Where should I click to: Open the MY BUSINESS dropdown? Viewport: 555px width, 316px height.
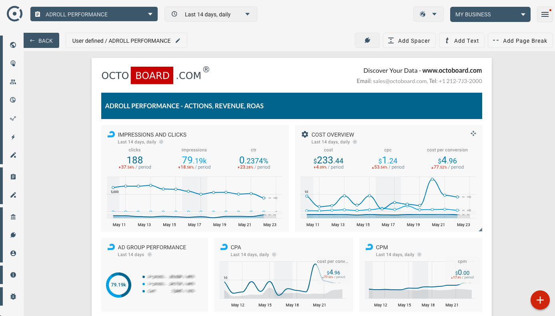(x=490, y=14)
